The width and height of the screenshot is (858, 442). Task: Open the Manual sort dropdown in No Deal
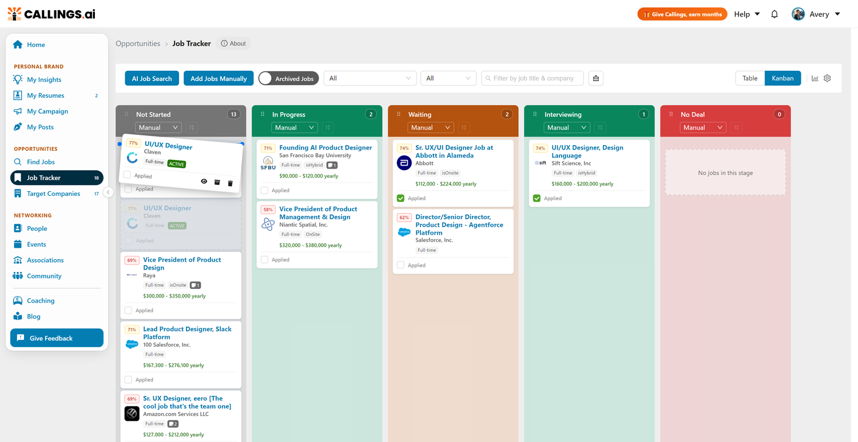(703, 127)
